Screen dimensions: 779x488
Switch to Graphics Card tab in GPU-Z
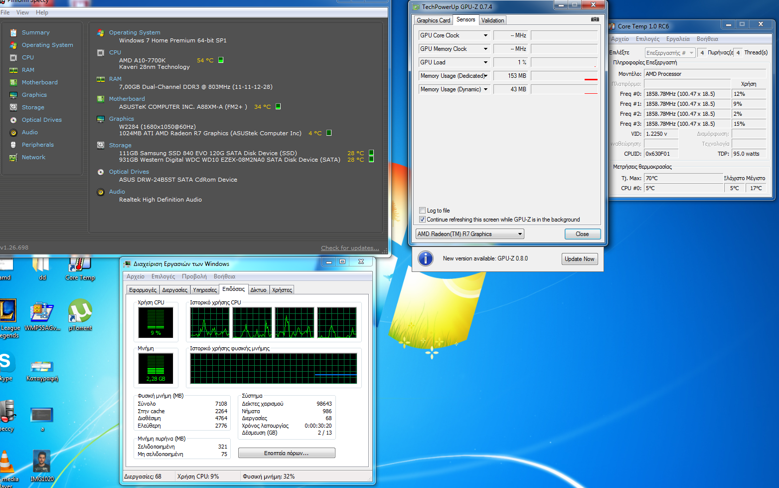pyautogui.click(x=433, y=20)
